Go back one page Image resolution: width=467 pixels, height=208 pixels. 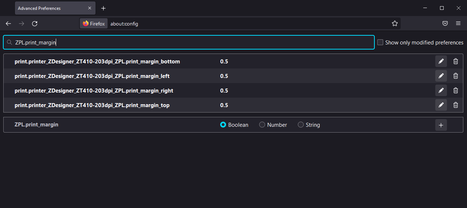8,24
